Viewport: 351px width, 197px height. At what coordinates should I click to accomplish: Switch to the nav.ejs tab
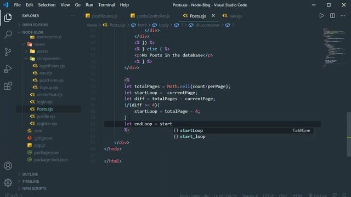[x=233, y=16]
